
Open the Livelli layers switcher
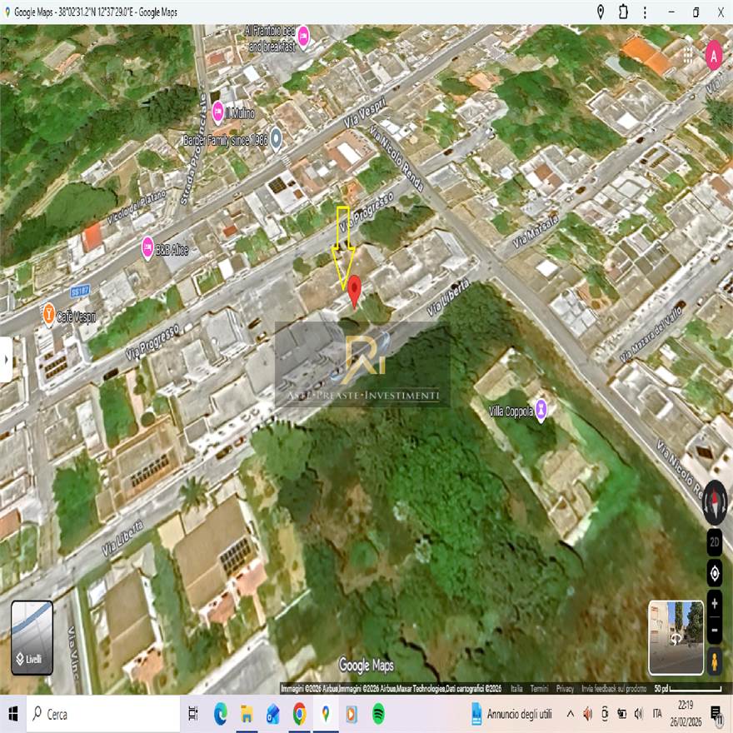pyautogui.click(x=32, y=638)
